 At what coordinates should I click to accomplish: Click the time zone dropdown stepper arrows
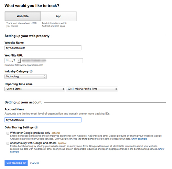pos(116,89)
